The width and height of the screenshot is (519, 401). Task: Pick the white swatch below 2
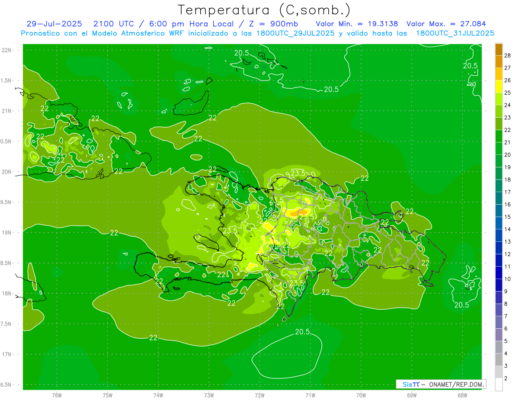[x=499, y=385]
